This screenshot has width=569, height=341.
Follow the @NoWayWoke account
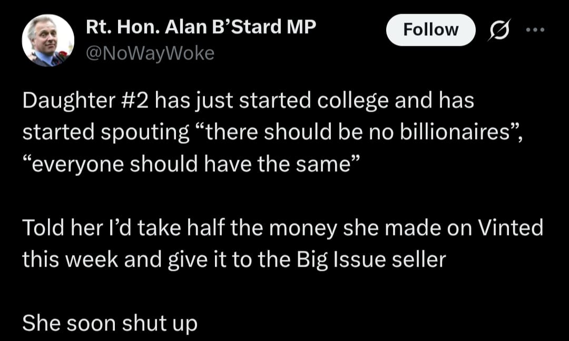[431, 30]
